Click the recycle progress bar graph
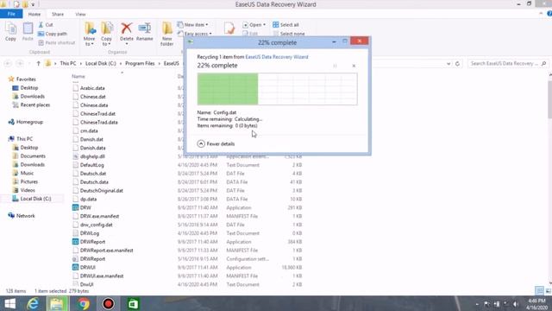The height and width of the screenshot is (311, 552). pos(278,89)
